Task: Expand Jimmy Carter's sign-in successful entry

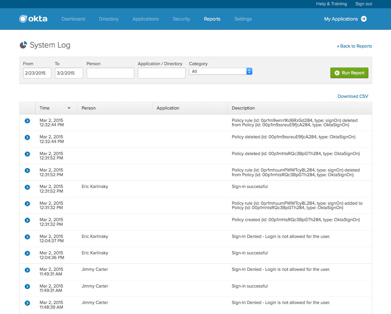Action: [x=27, y=287]
